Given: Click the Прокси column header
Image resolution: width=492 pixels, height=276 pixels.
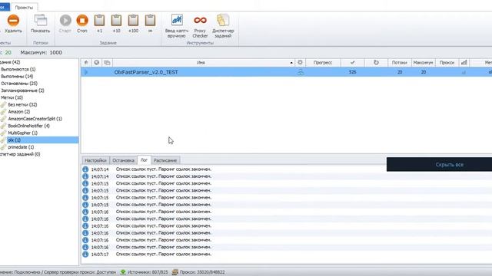Looking at the screenshot, I should pyautogui.click(x=447, y=63).
